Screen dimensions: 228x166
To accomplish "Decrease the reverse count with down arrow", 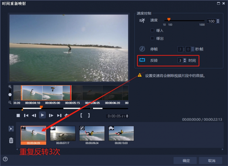I will (x=185, y=62).
